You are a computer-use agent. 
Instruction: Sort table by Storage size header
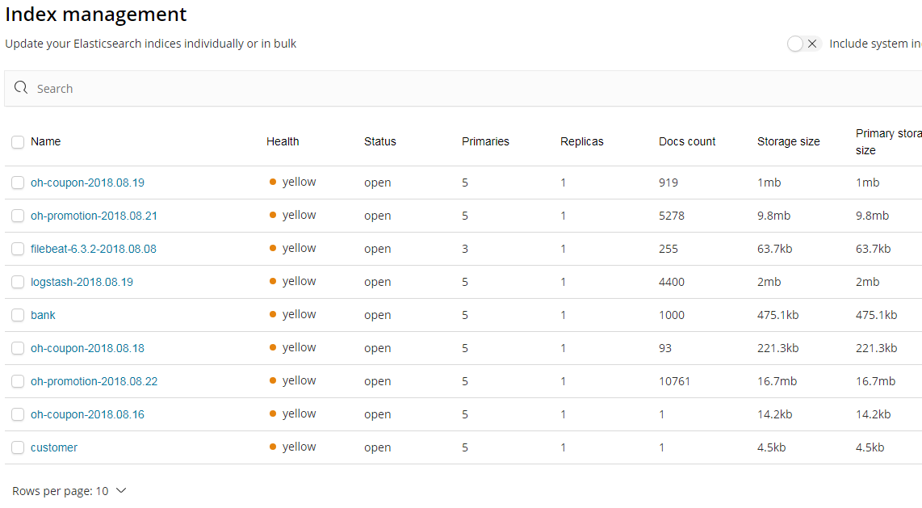(x=788, y=141)
